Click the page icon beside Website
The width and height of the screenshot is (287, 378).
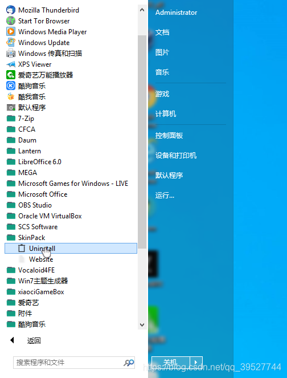coord(22,259)
